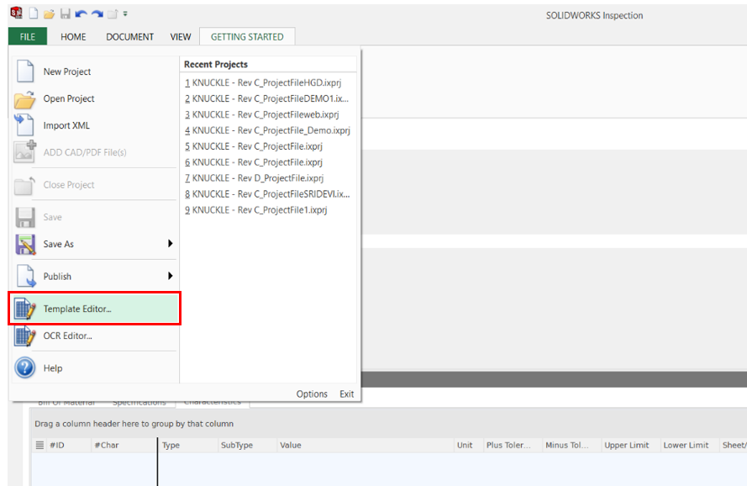Screen dimensions: 747x486
Task: Choose Publish menu entry label
Action: 57,277
